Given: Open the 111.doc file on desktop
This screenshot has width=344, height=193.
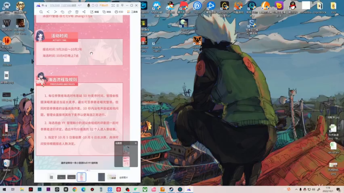Looking at the screenshot, I should point(6,60).
